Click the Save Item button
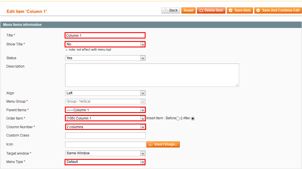Image resolution: width=302 pixels, height=169 pixels. coord(240,10)
